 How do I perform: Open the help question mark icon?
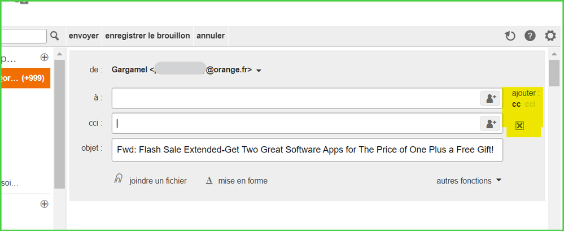coord(530,36)
